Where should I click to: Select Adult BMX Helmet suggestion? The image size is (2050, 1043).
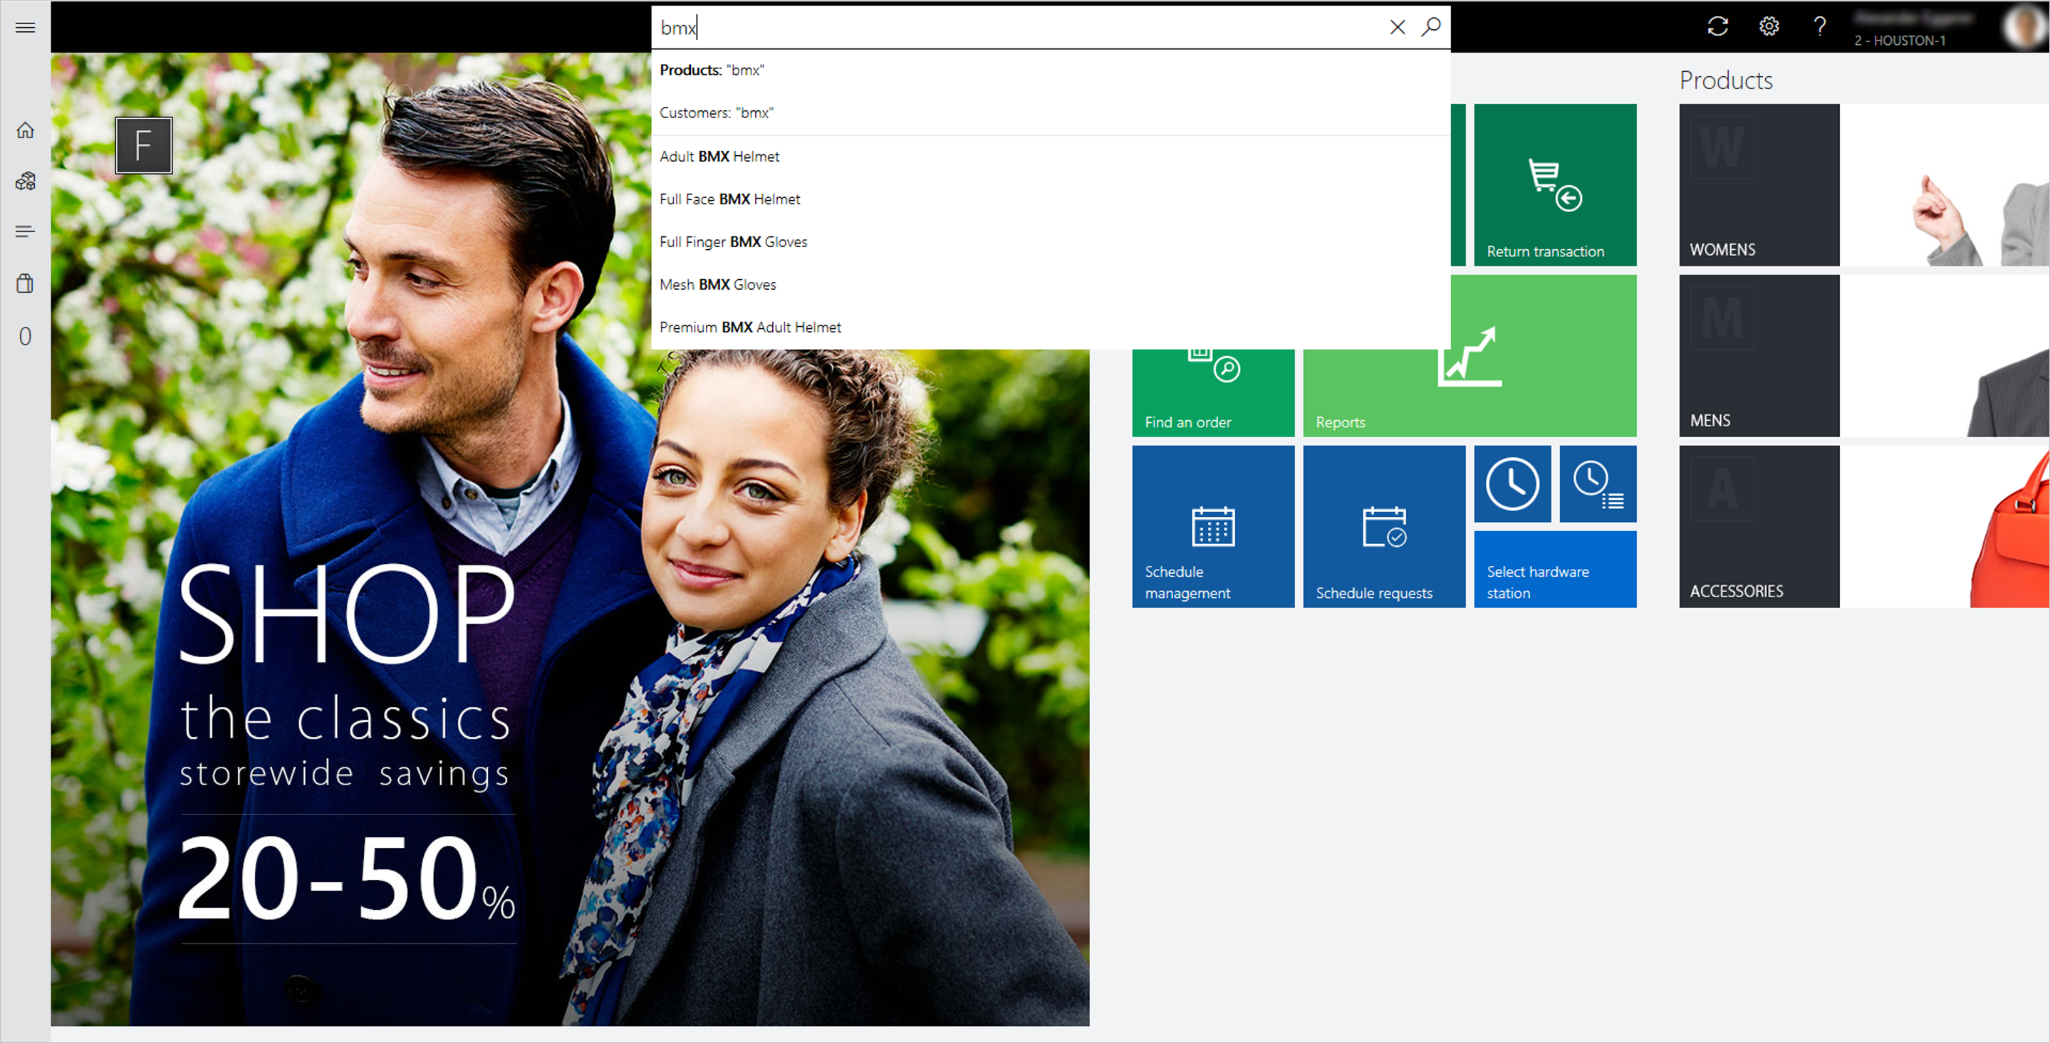719,156
